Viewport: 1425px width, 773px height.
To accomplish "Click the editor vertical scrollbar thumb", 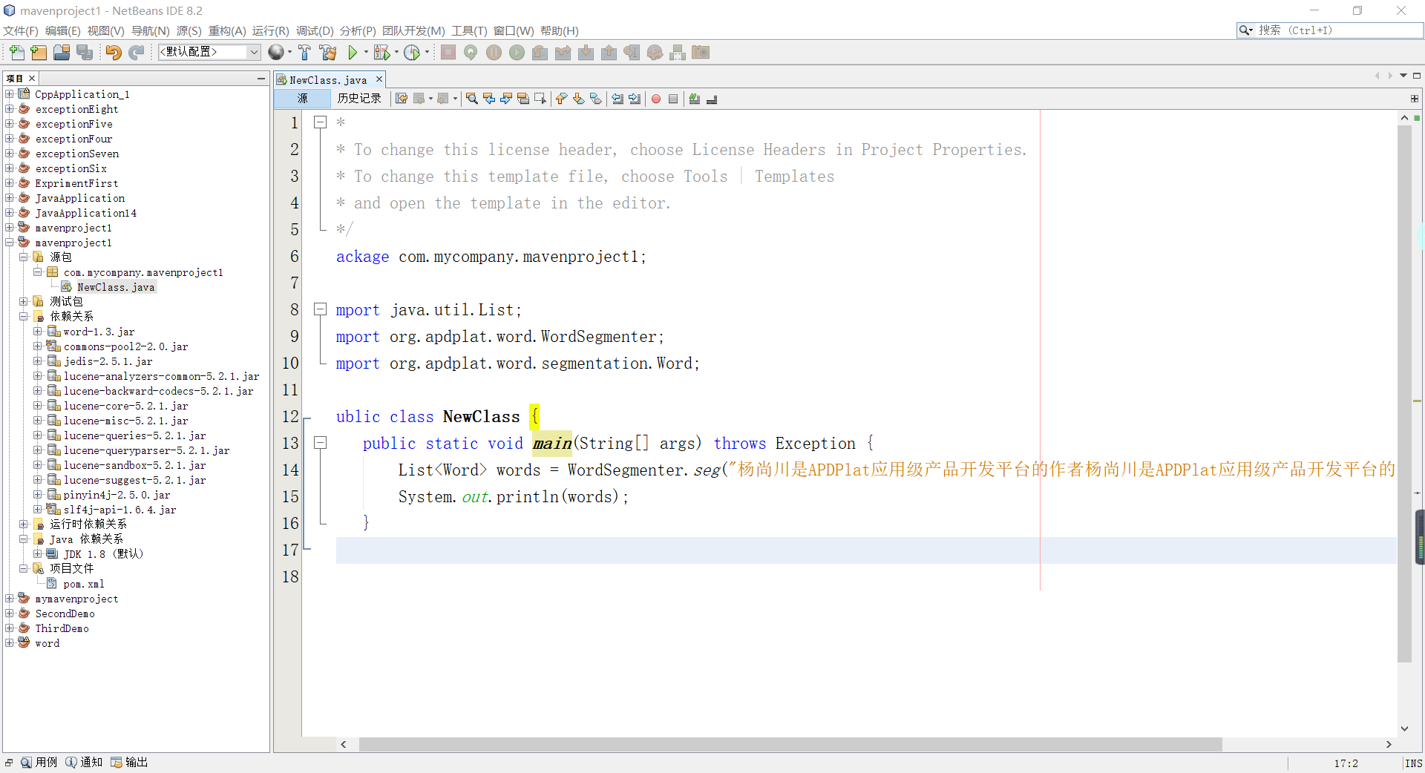I will [x=1404, y=393].
